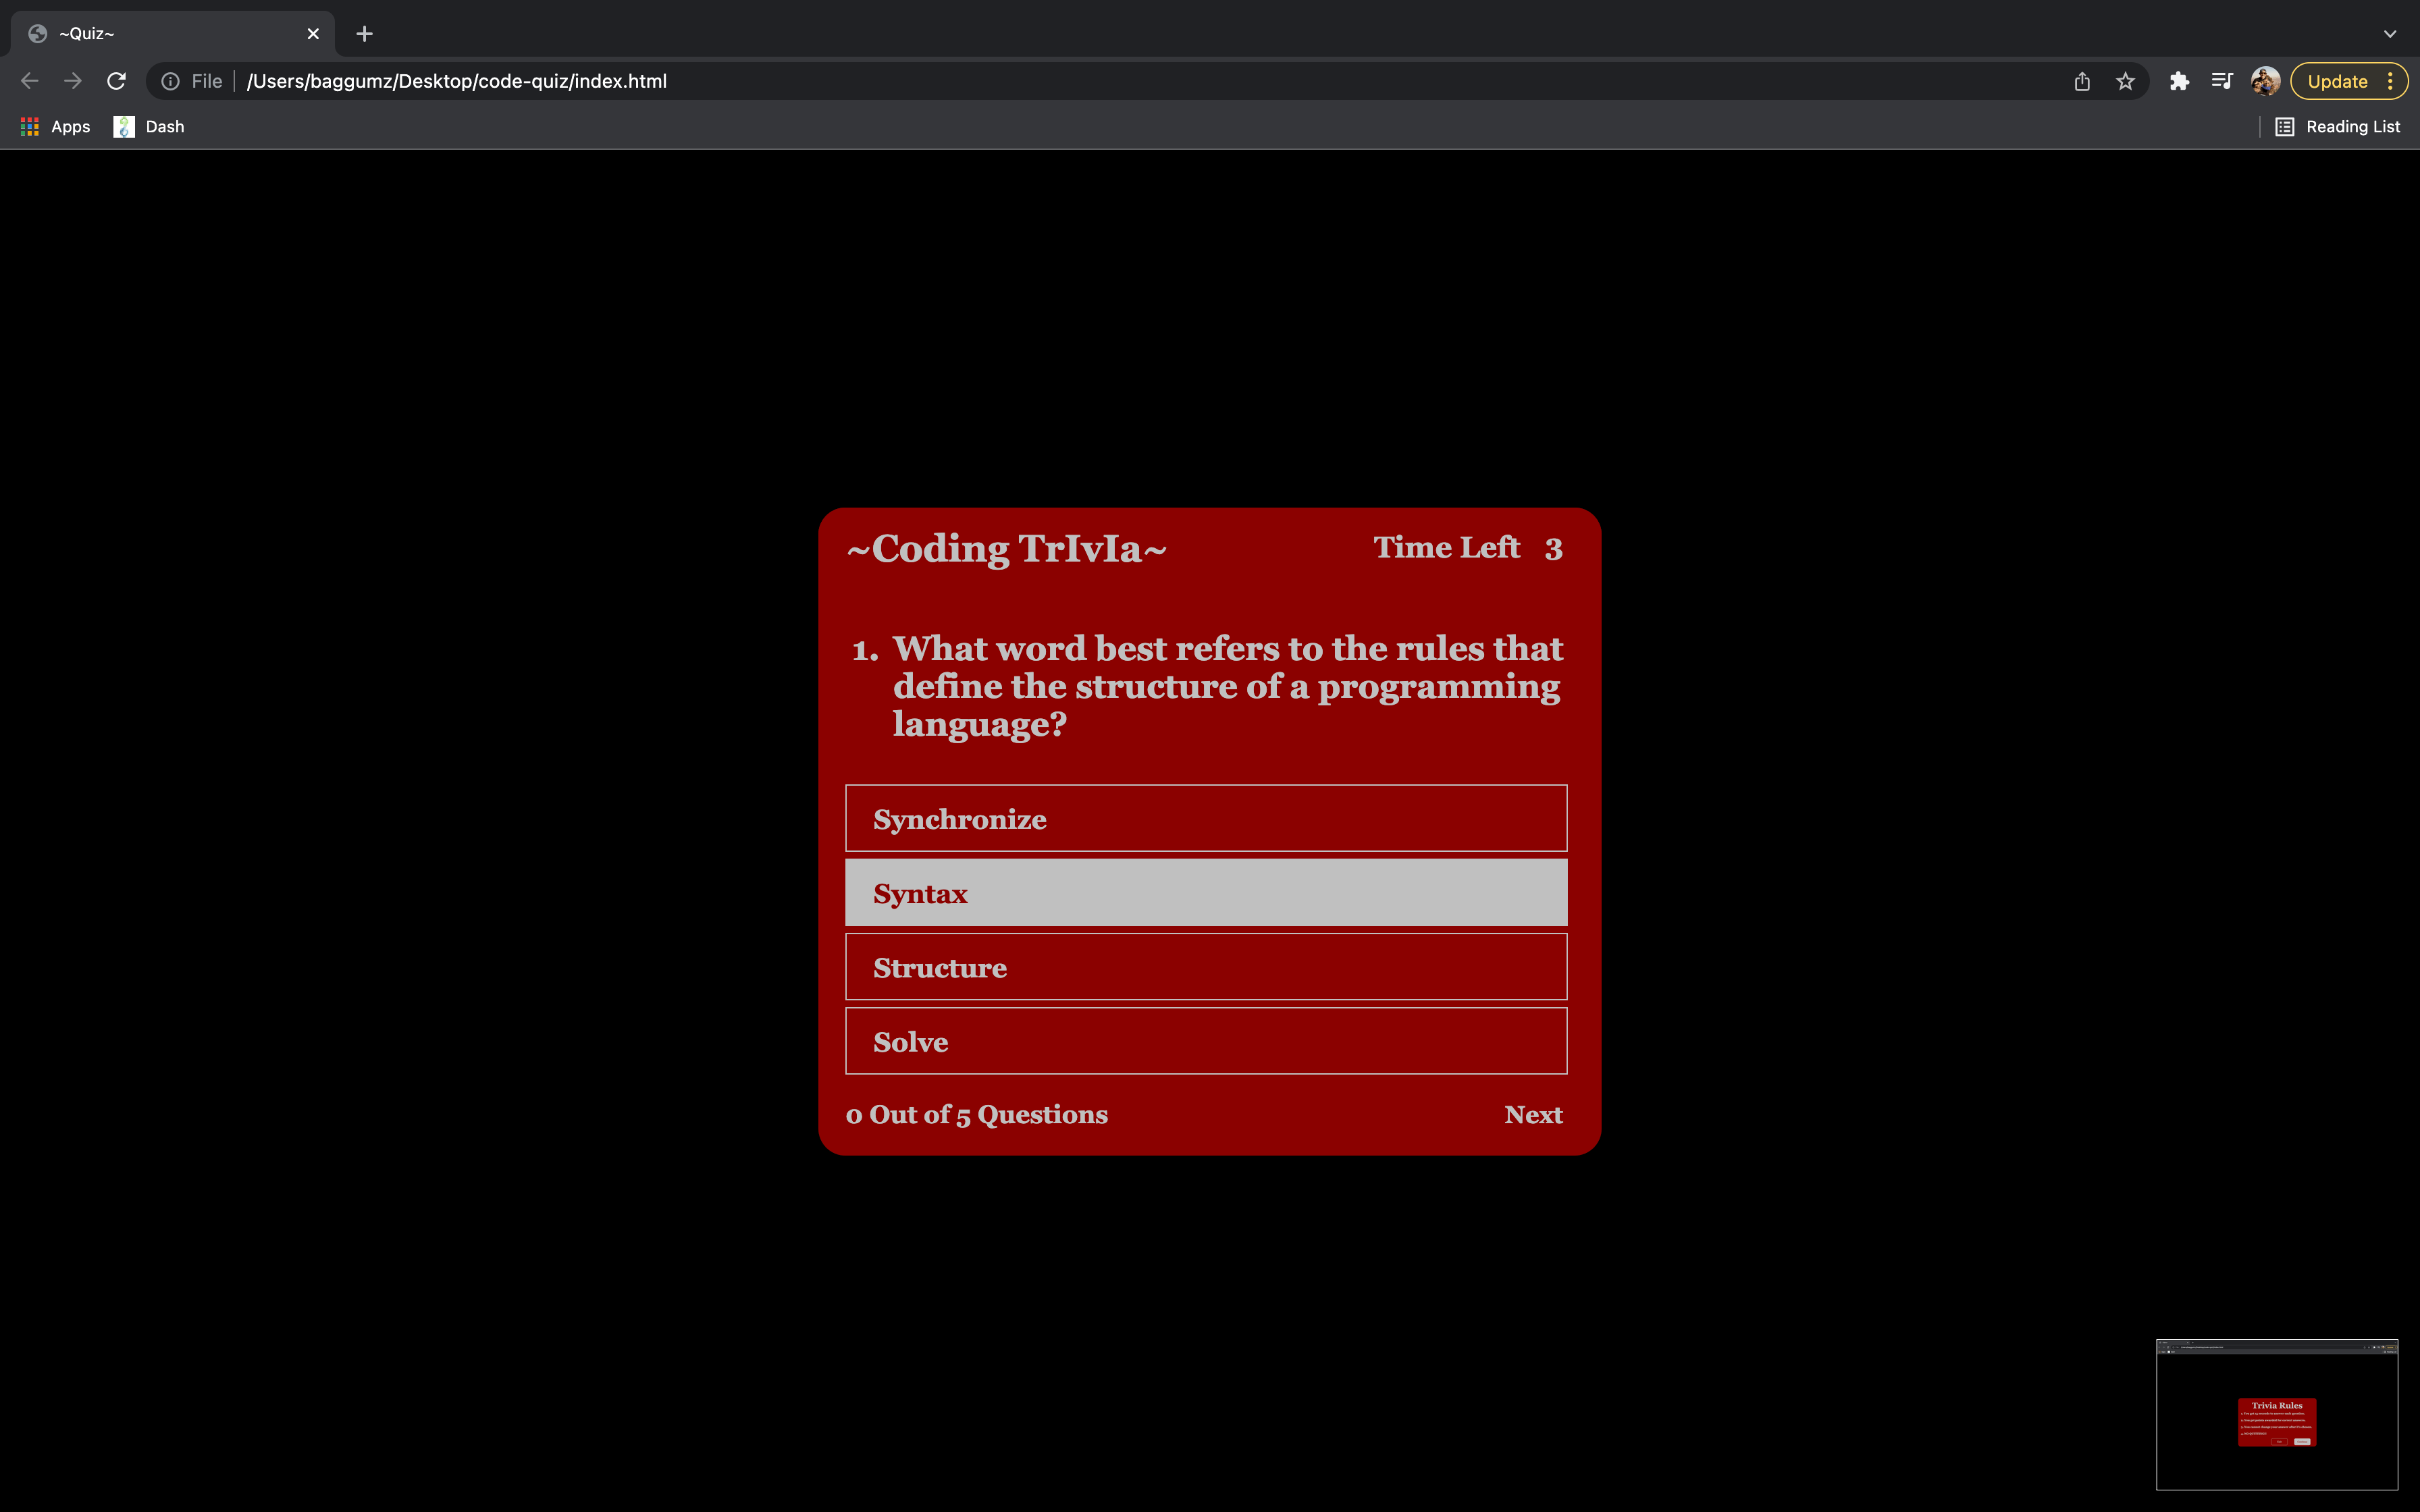View site information icon
Screen dimensions: 2420x1512
(171, 81)
